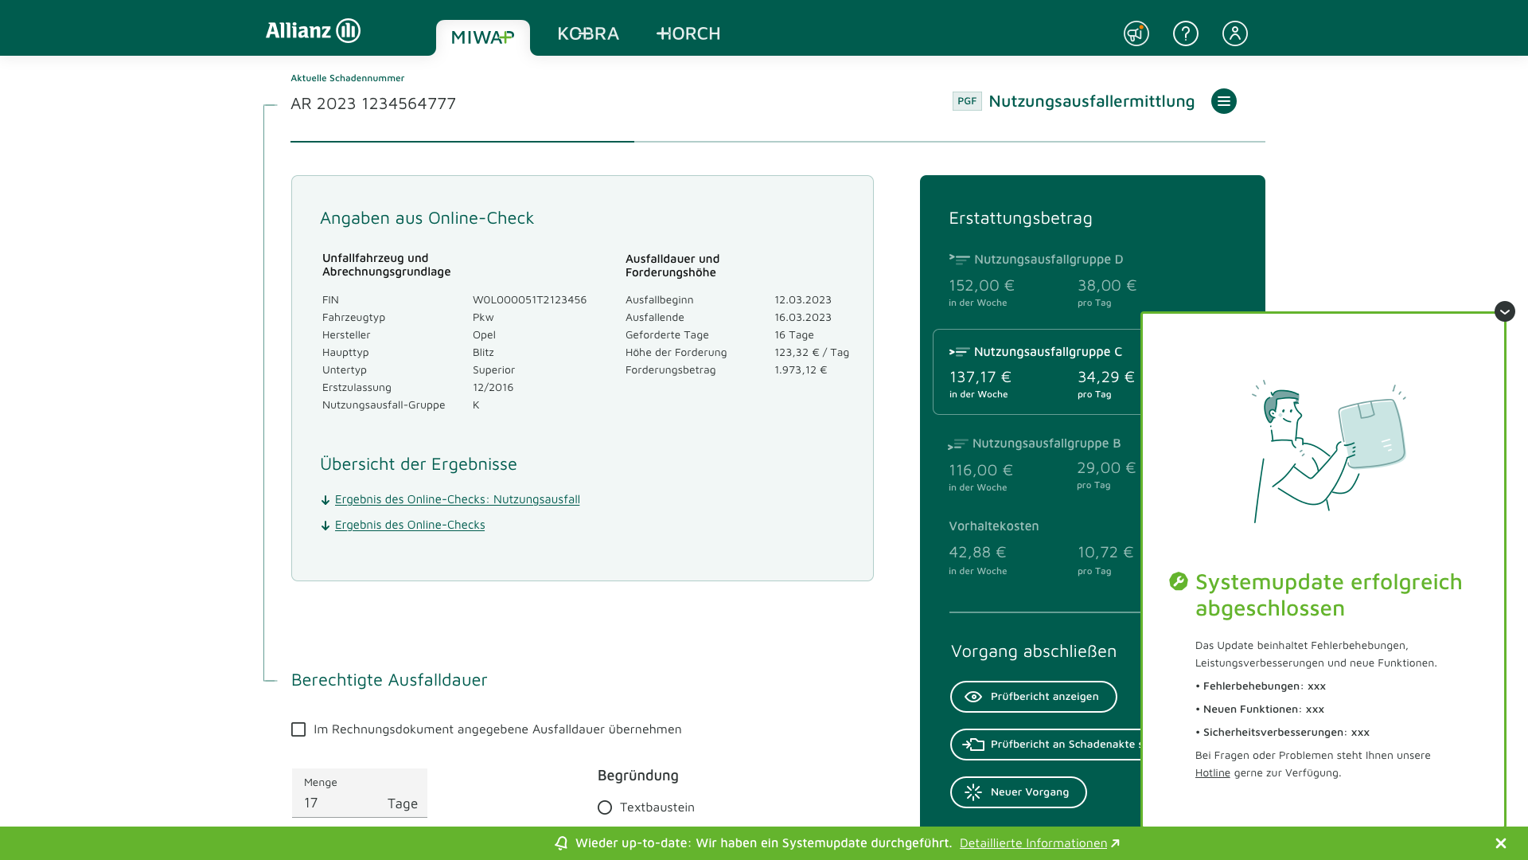The height and width of the screenshot is (860, 1528).
Task: Switch to the HORCH tab
Action: (x=688, y=33)
